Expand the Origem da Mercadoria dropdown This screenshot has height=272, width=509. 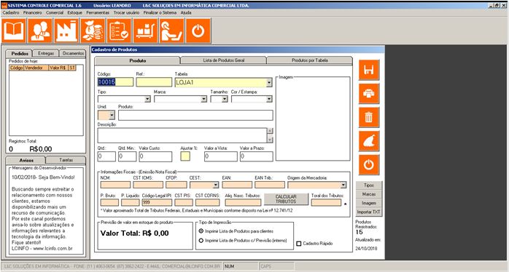pyautogui.click(x=343, y=185)
